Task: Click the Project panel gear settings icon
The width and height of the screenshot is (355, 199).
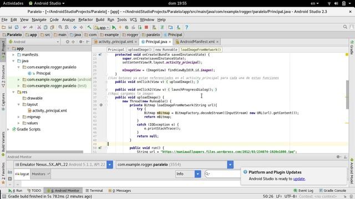Action: 81,42
